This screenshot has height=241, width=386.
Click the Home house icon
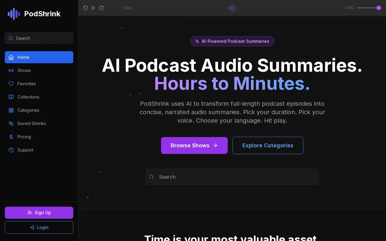[x=11, y=57]
